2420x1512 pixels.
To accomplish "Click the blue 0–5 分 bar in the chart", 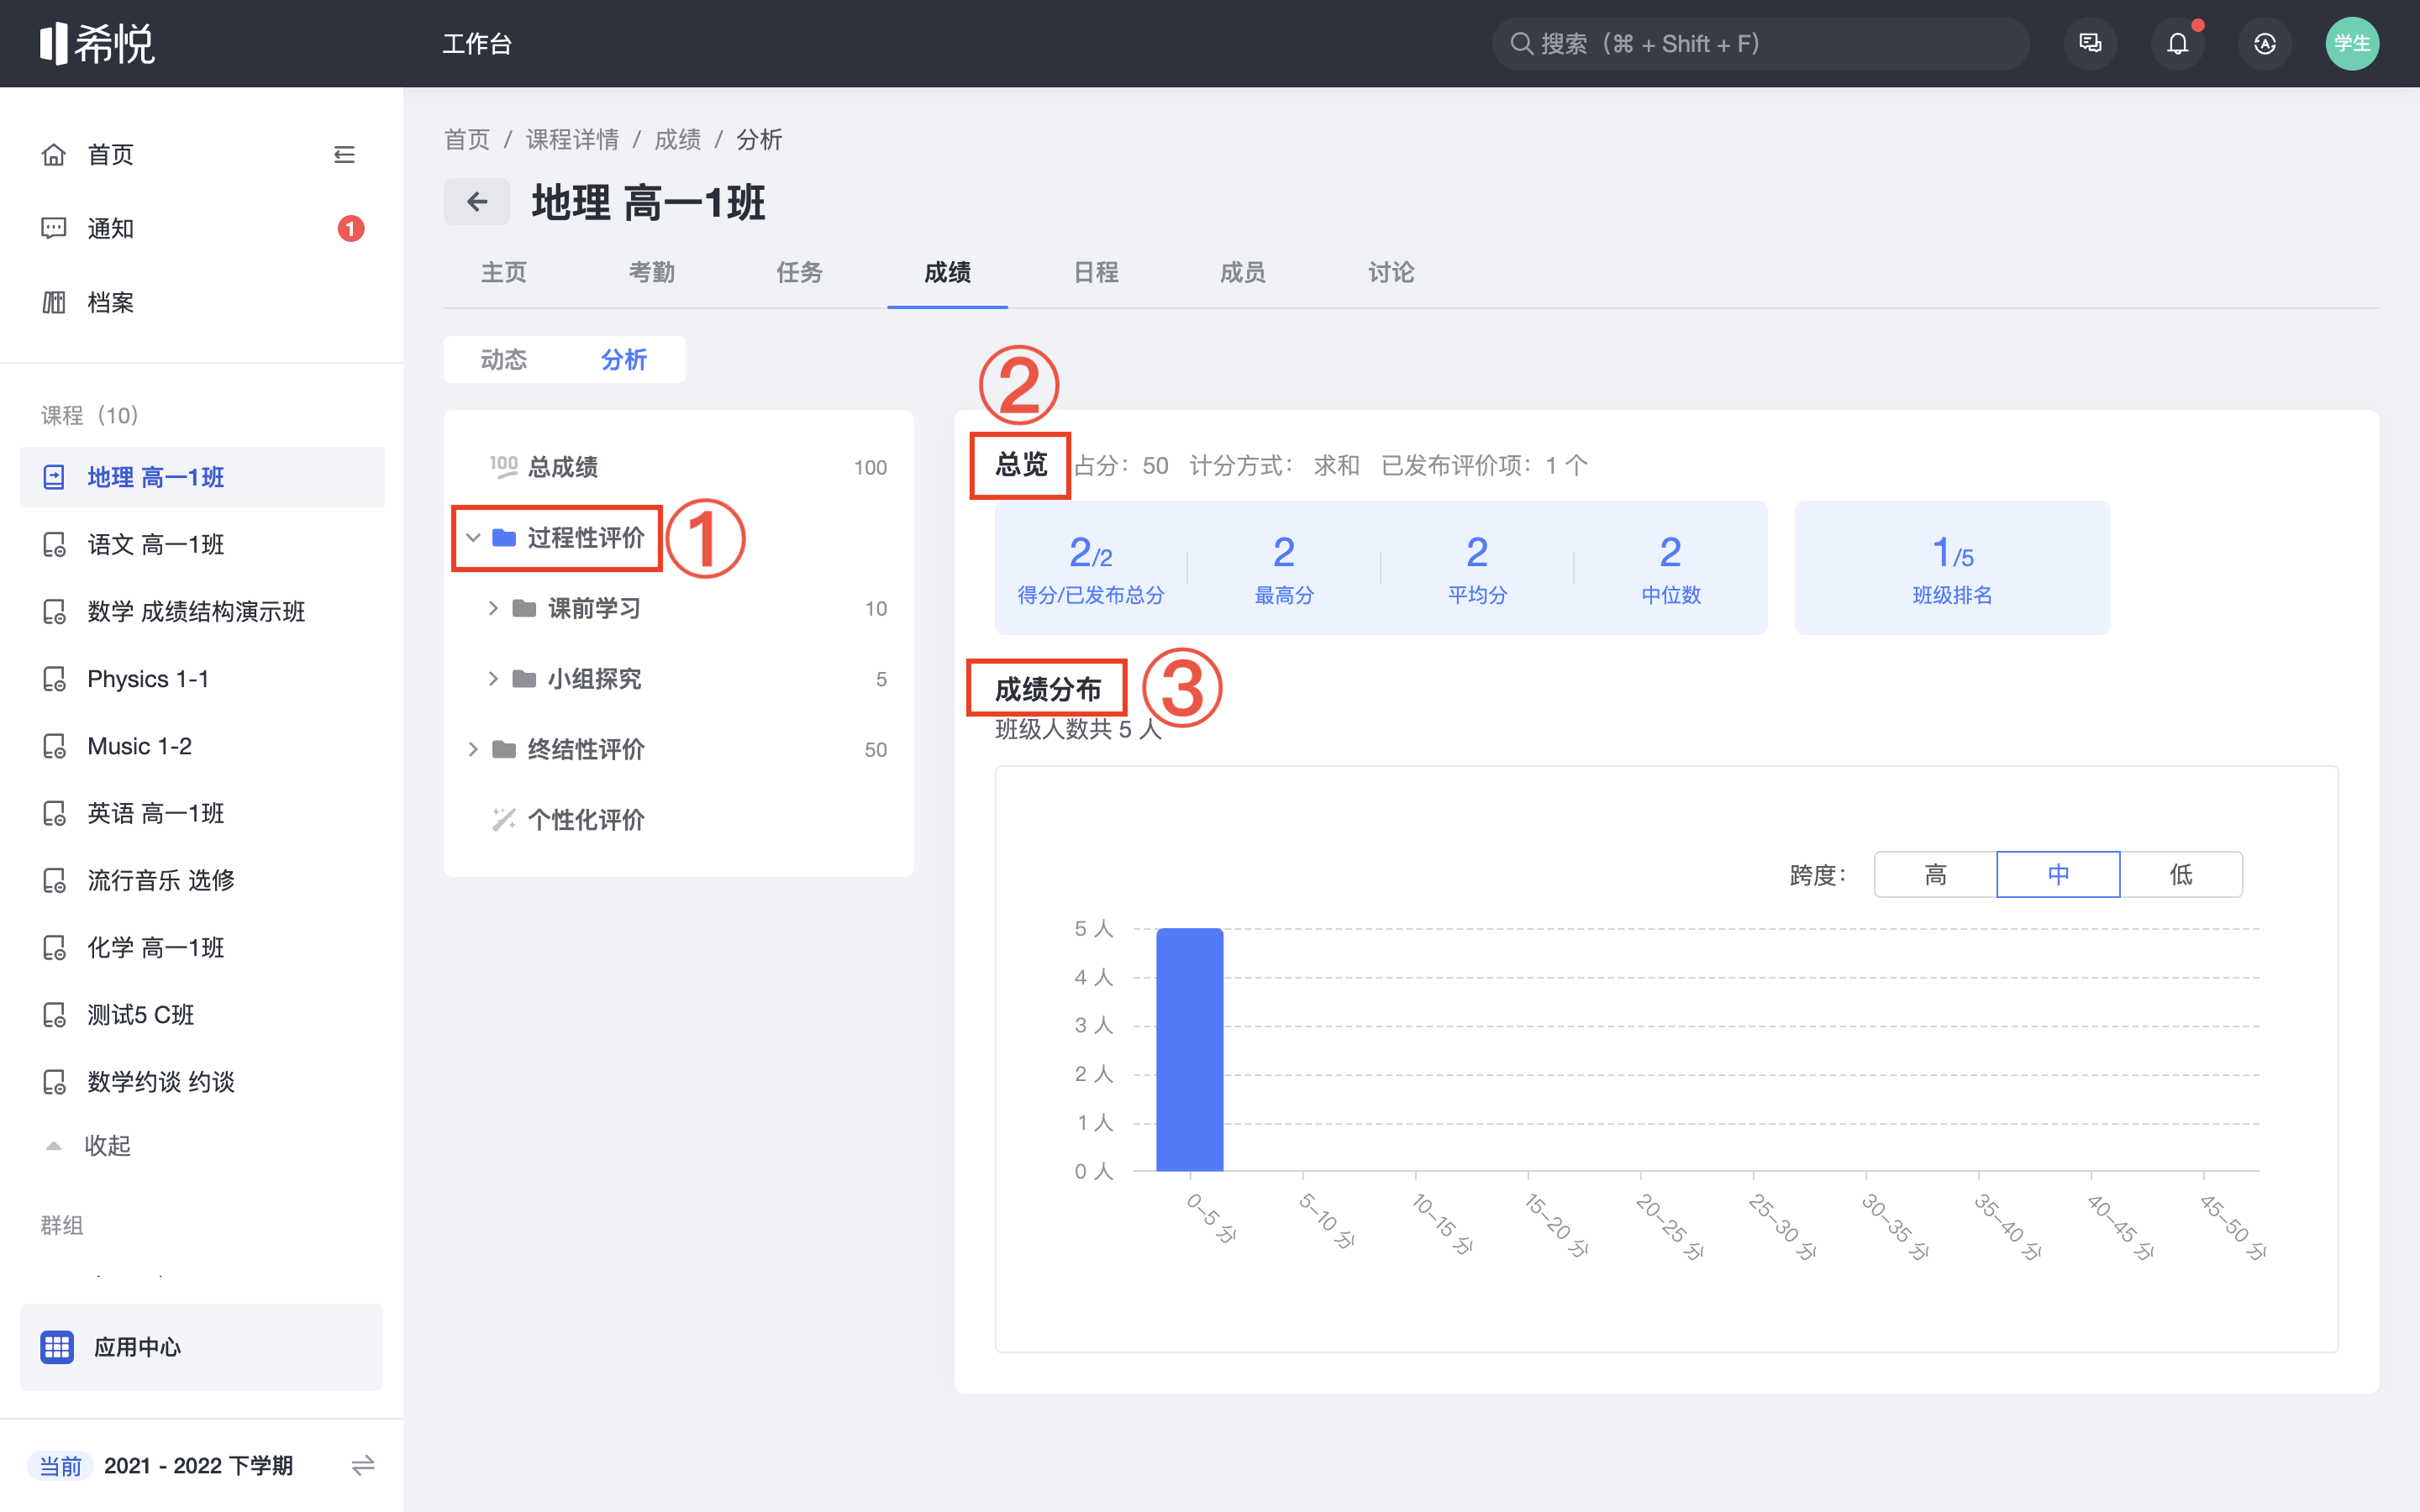I will [x=1189, y=1048].
